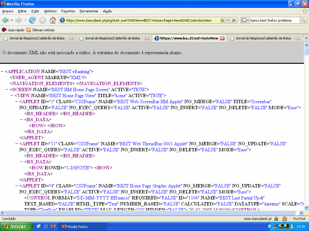The width and height of the screenshot is (309, 231).
Task: Open the Editar menu
Action: tap(22, 11)
